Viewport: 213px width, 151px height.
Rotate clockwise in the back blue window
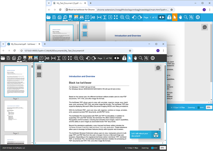[140, 17]
